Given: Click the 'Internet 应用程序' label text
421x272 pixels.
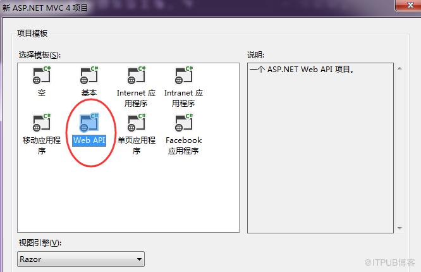Looking at the screenshot, I should [x=136, y=98].
